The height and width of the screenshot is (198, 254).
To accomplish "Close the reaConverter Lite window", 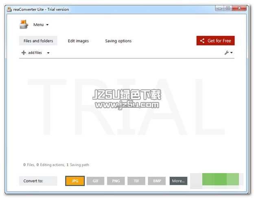I will tap(239, 8).
